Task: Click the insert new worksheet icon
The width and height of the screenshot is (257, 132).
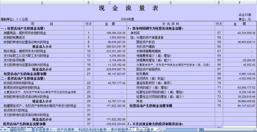Action: tap(160, 130)
